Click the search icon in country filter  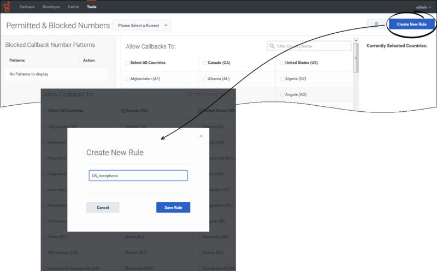pos(273,46)
